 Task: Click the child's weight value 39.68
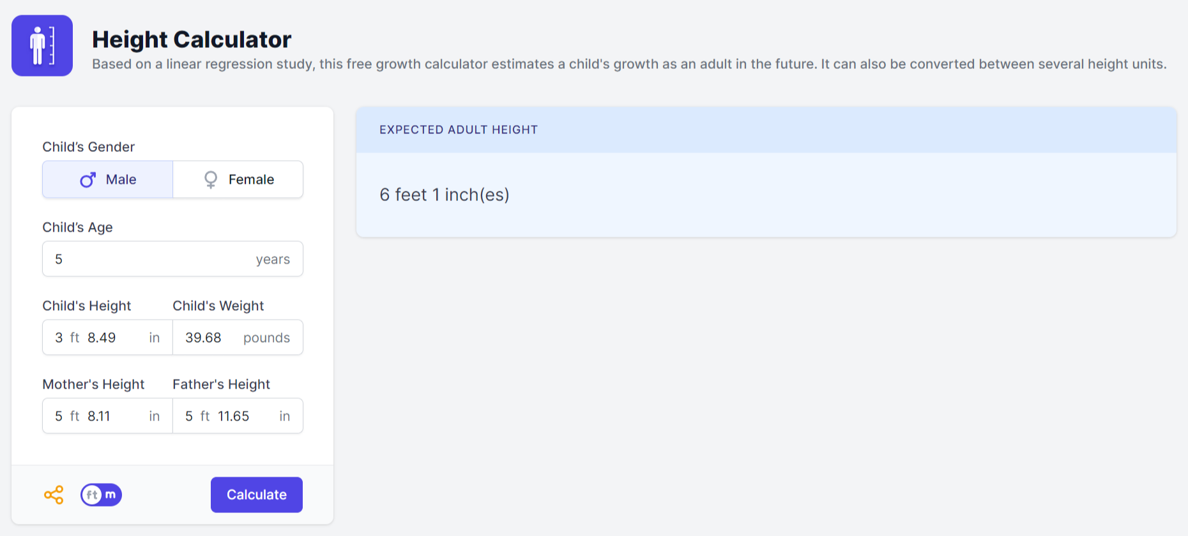click(x=203, y=337)
